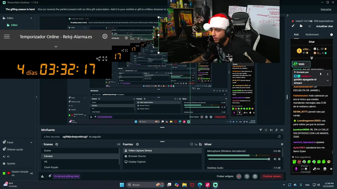Open scene transitions icon beside Fuentes
337x189 pixels.
(118, 144)
